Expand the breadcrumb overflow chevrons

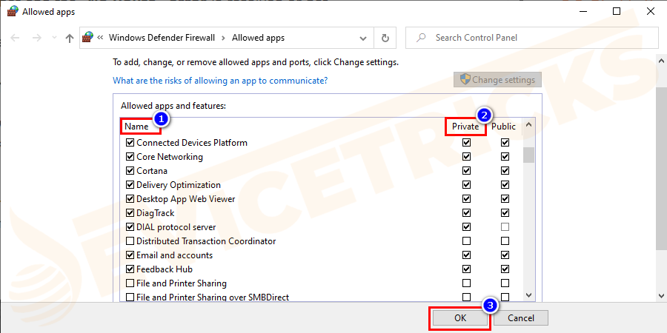click(x=100, y=38)
